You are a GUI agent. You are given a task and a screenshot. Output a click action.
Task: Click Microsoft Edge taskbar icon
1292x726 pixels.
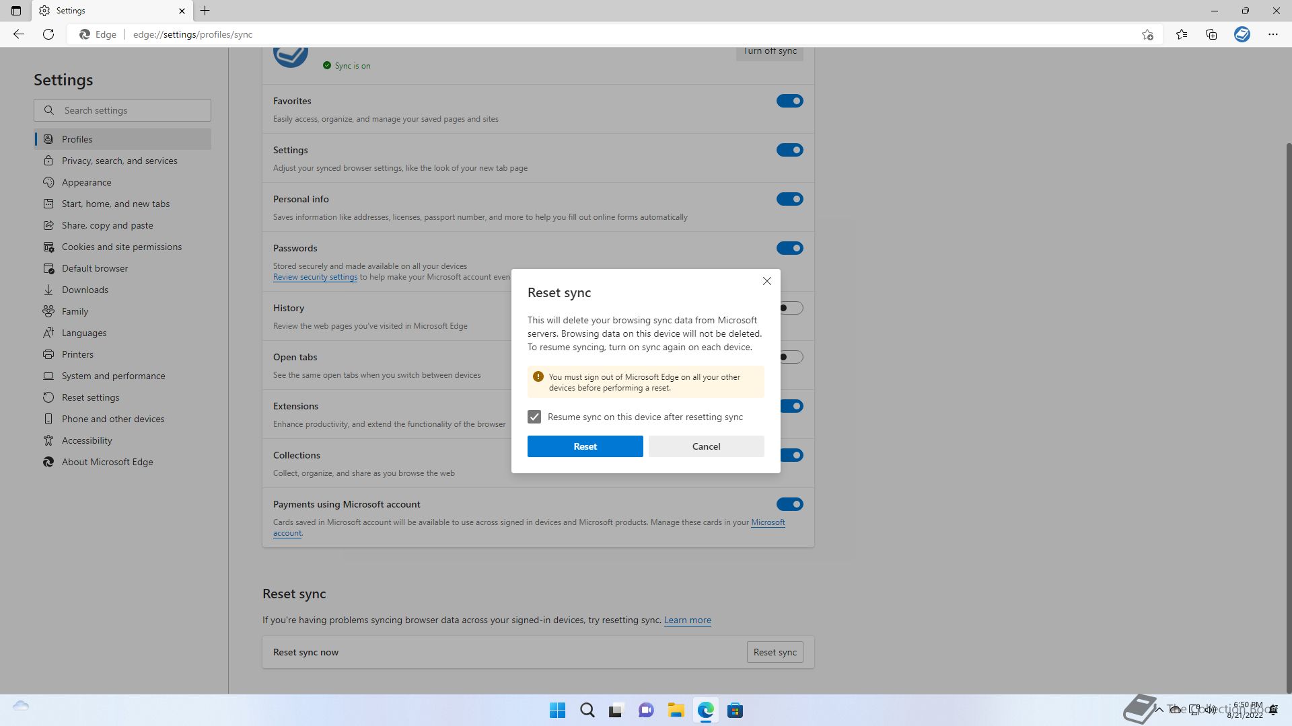coord(705,711)
